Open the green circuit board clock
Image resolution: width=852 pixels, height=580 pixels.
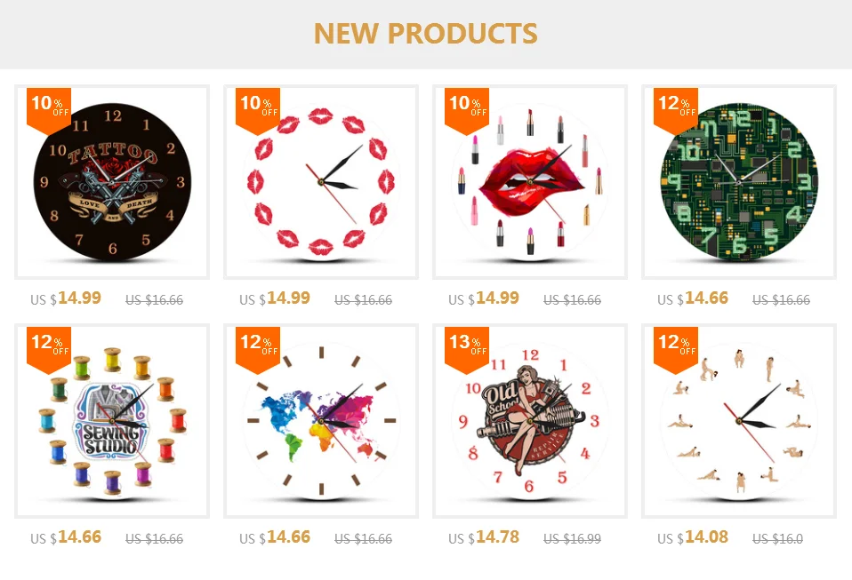pos(738,182)
